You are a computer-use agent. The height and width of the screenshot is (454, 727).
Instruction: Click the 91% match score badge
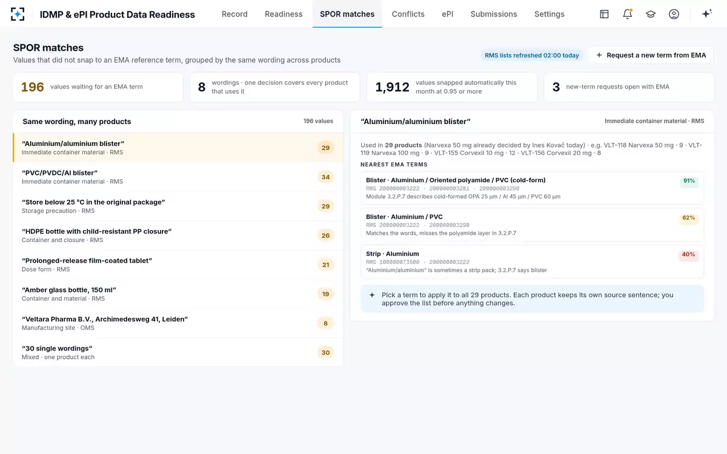(x=689, y=181)
